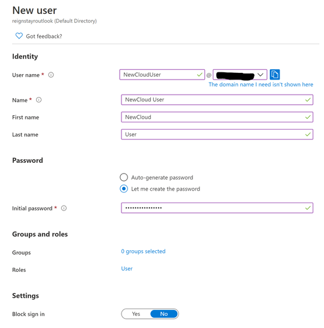Open the 0 groups selected link
The width and height of the screenshot is (324, 328).
143,251
